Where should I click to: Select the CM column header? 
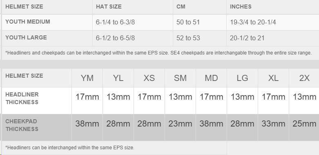181,7
